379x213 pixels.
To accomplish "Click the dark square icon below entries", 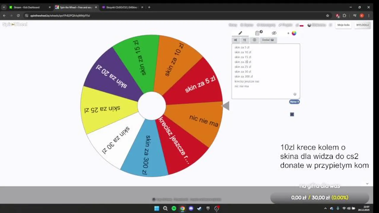I will pyautogui.click(x=292, y=114).
